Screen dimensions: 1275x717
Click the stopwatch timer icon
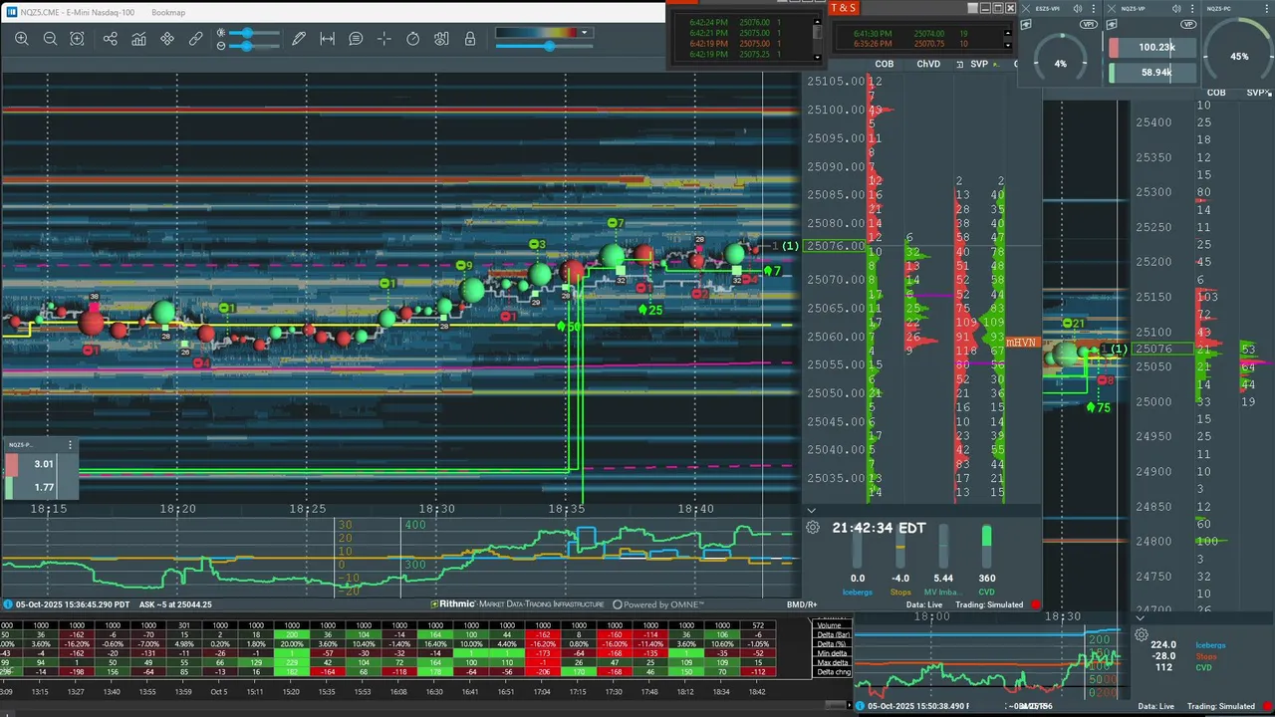tap(412, 39)
